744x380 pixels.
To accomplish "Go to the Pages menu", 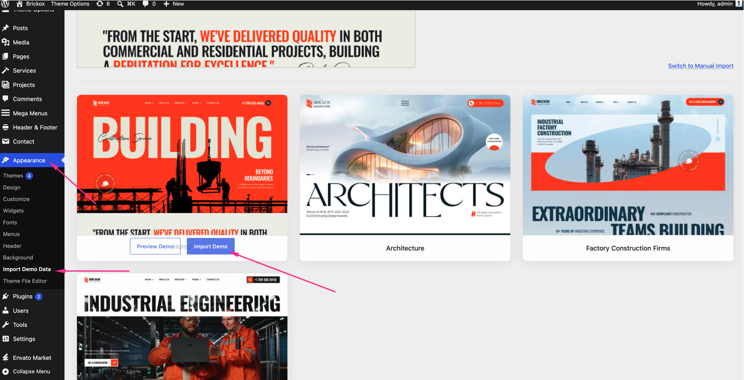I will (21, 56).
